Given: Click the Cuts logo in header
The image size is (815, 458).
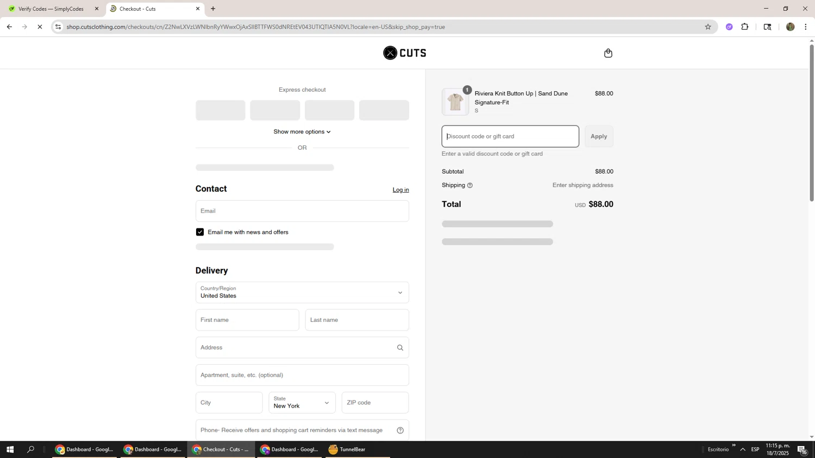Looking at the screenshot, I should click(x=405, y=53).
